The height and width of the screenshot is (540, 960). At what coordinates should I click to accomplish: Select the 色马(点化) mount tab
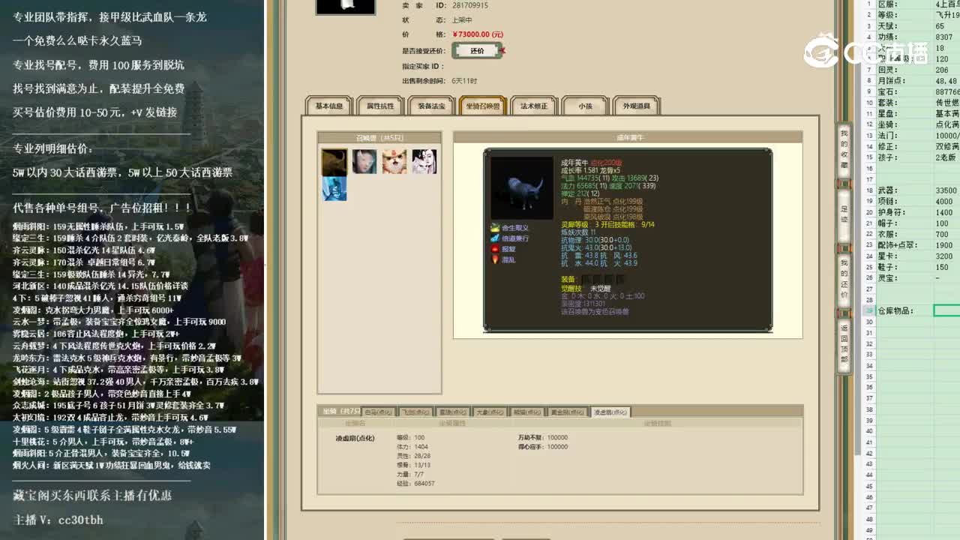[x=379, y=412]
